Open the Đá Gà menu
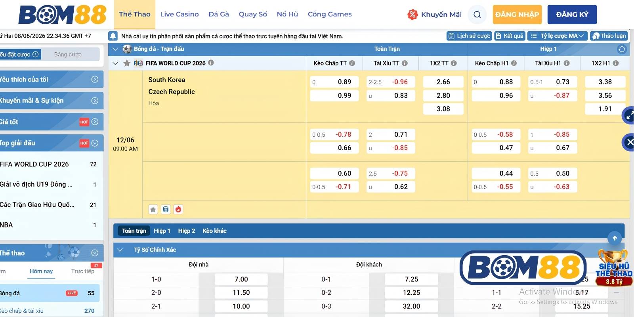The image size is (634, 317). point(219,14)
